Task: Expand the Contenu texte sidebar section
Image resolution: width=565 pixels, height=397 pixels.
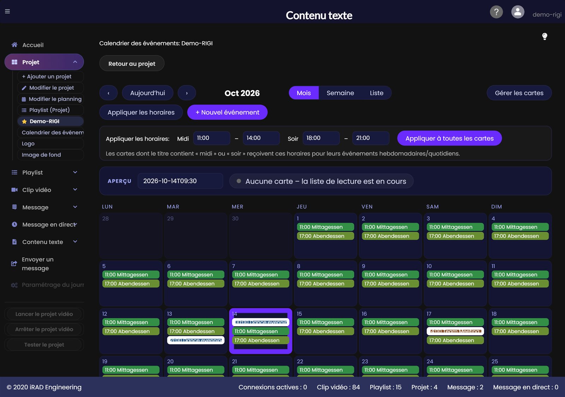Action: tap(75, 241)
